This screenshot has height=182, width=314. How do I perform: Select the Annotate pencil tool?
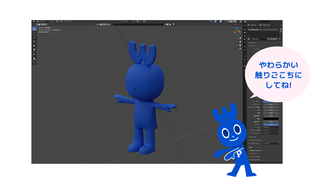click(34, 54)
